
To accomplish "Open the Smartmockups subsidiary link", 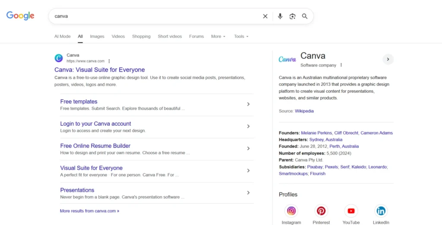I will pos(293,174).
